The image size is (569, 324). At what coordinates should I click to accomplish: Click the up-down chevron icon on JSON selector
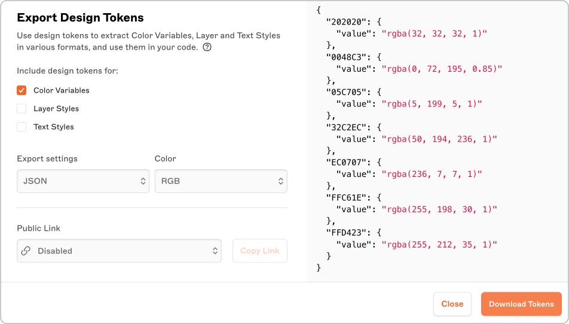[143, 181]
